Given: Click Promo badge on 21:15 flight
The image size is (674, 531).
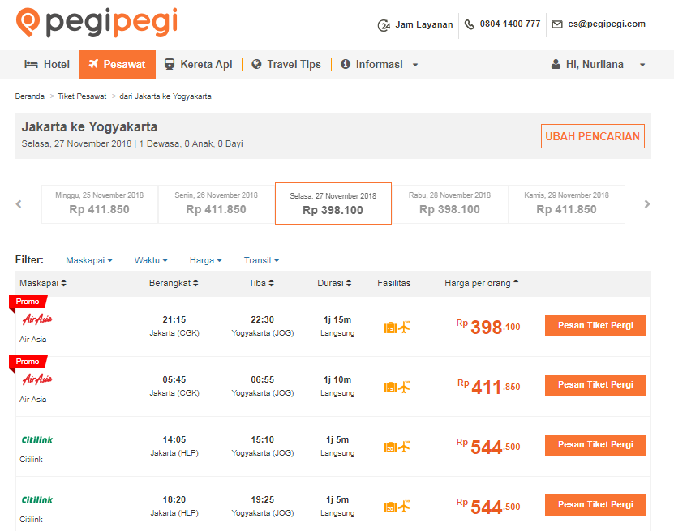Looking at the screenshot, I should [28, 302].
